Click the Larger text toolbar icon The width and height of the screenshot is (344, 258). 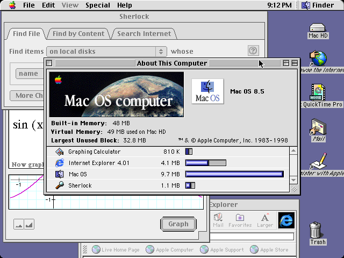pos(265,220)
